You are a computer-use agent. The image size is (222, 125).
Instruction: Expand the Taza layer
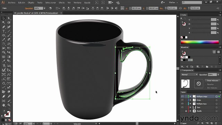pos(190,107)
